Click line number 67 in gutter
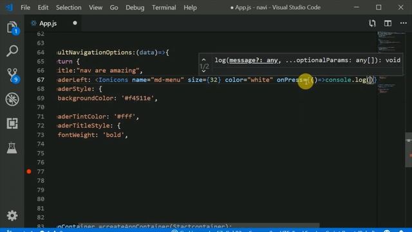Viewport: 412px width, 232px height. pyautogui.click(x=41, y=80)
